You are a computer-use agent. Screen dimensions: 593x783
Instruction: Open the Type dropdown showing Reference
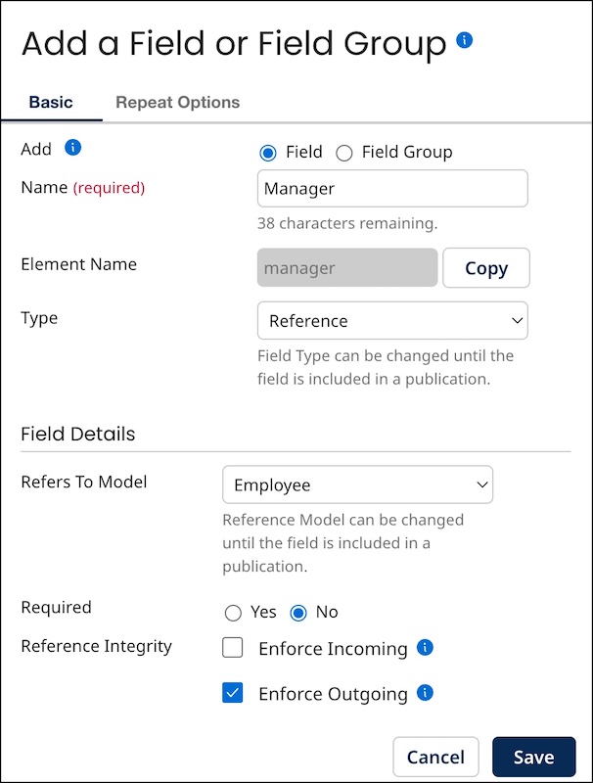[391, 321]
